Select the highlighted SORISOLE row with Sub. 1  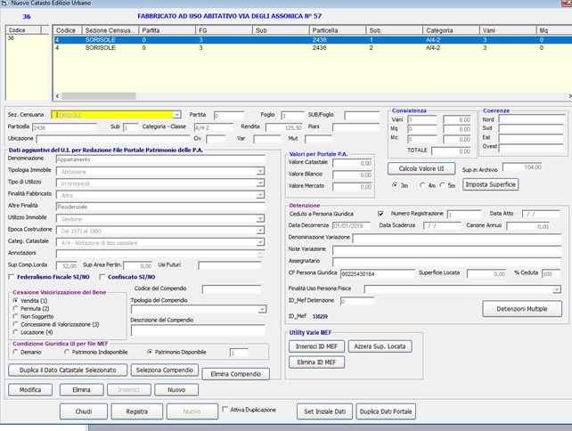pos(313,40)
